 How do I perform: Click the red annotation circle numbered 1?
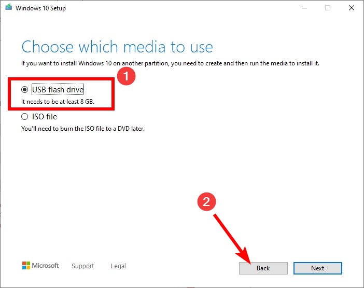tap(126, 76)
